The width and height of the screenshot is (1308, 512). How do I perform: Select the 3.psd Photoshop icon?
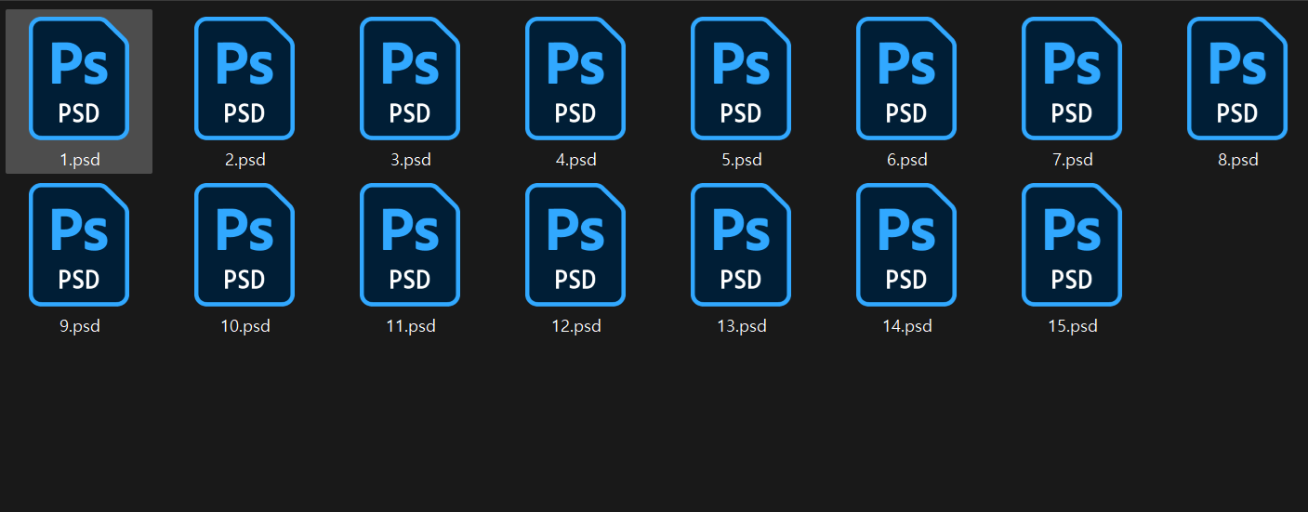[410, 78]
